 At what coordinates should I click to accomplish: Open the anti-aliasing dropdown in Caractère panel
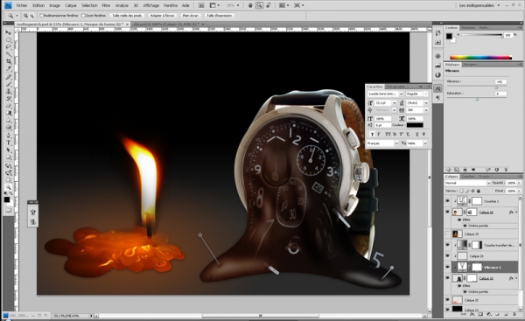pos(425,143)
